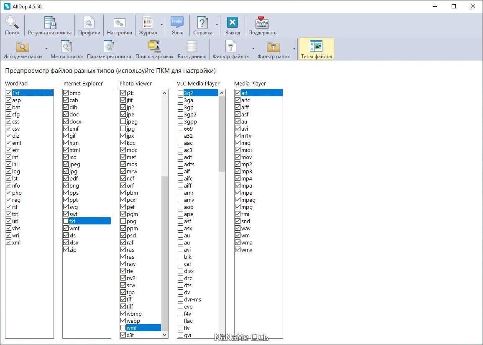Expand the Фильтр файлов dropdown arrow
Screen dimensions: 483x345
click(x=253, y=49)
